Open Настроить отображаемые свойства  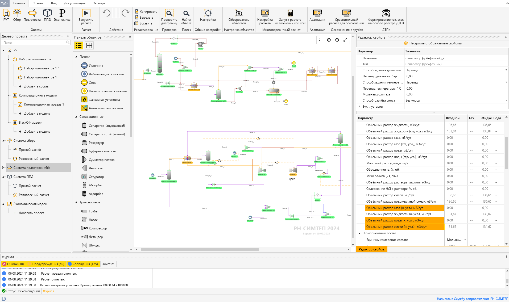point(433,43)
